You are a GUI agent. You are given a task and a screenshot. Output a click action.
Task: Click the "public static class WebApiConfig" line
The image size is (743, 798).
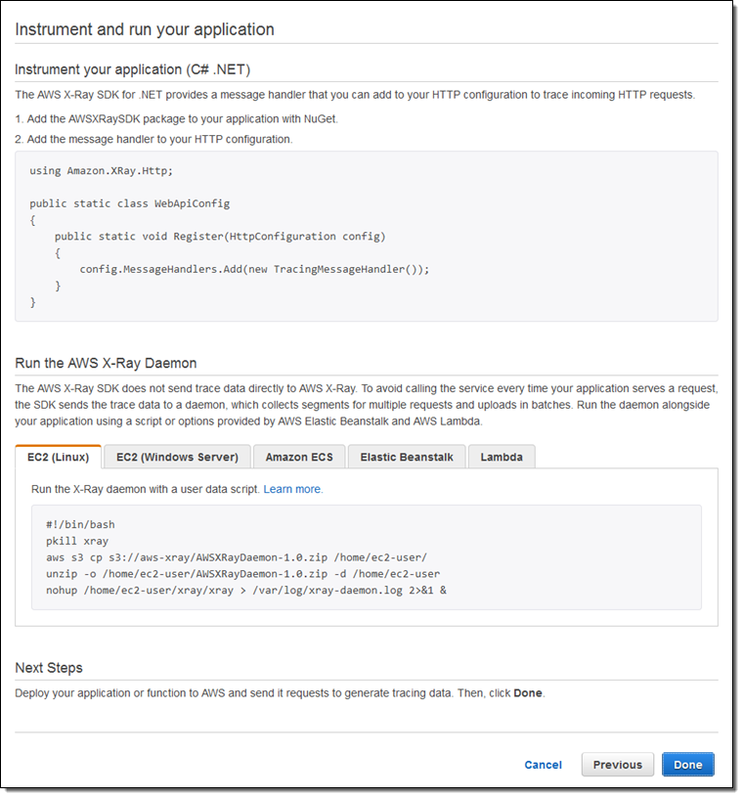click(129, 203)
